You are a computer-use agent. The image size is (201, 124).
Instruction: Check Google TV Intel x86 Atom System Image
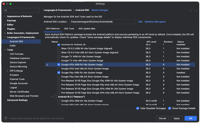(59, 60)
